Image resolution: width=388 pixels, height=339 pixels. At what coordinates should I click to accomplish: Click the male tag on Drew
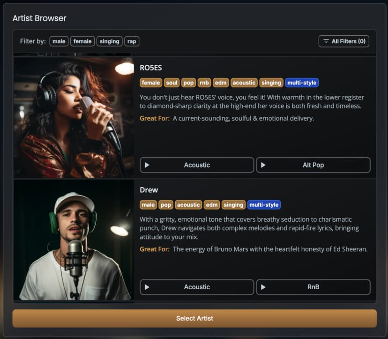point(148,205)
